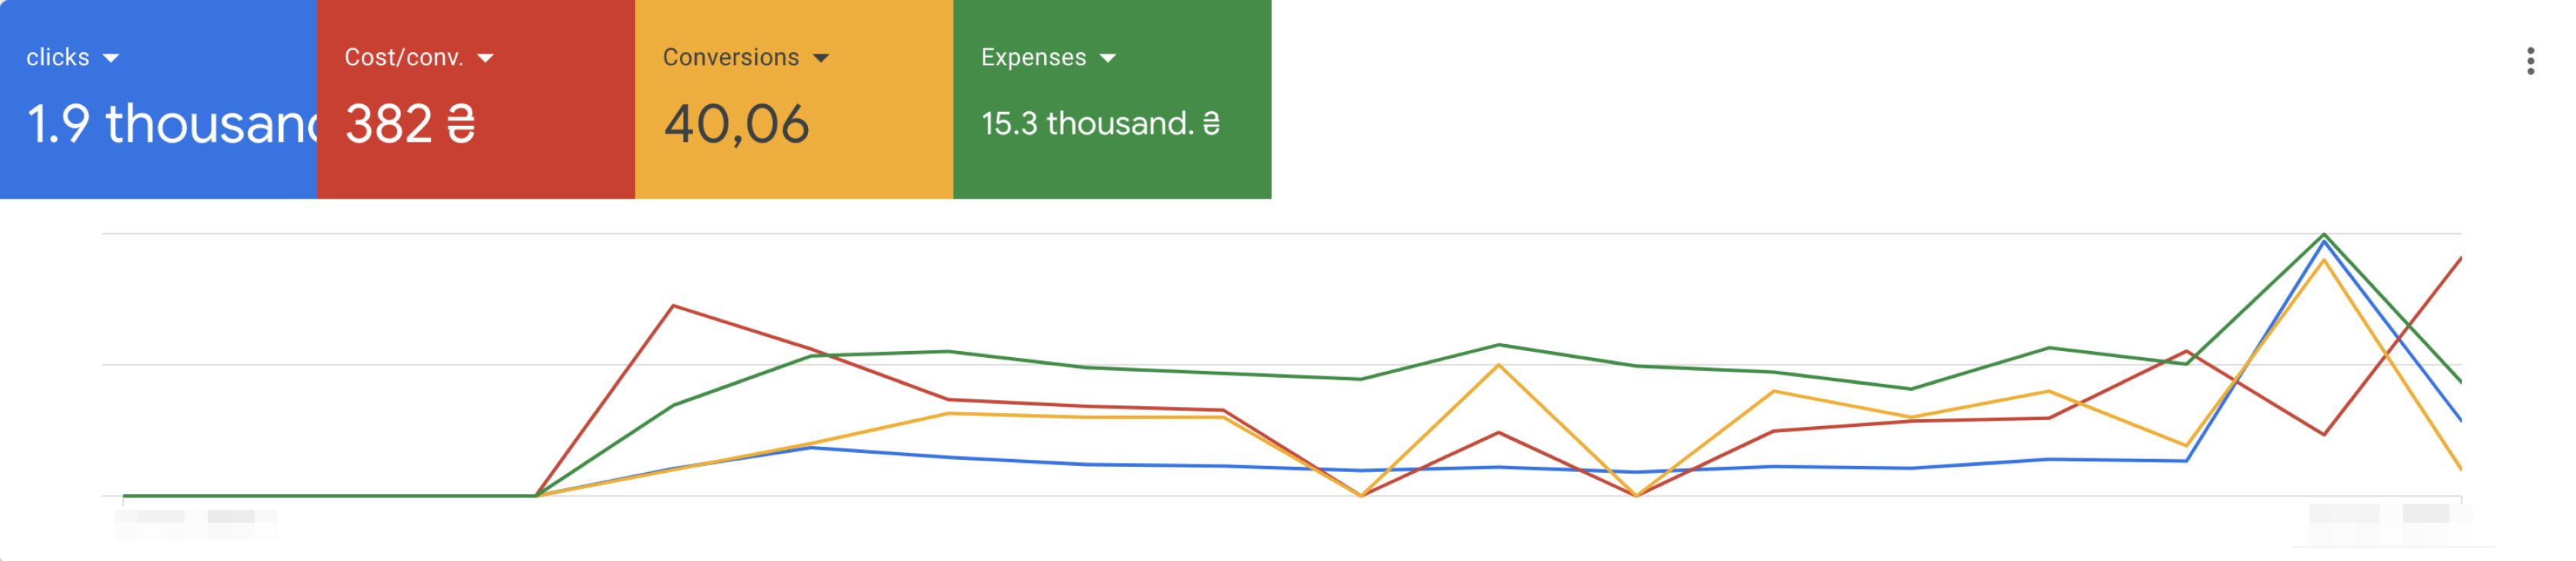The image size is (2576, 561).
Task: Click the 'Conversions' metric label text
Action: point(730,58)
